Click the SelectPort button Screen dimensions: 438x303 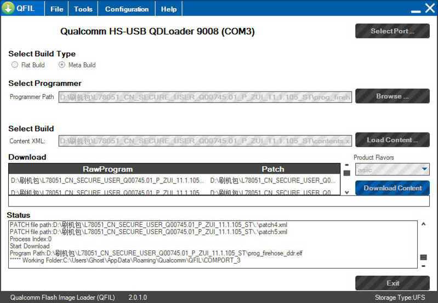click(x=392, y=31)
